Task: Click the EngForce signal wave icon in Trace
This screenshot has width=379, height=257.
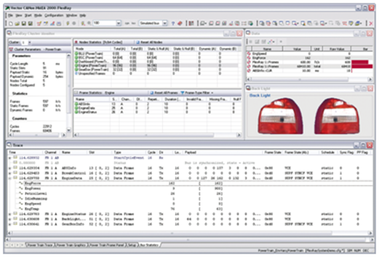Action: coord(21,183)
